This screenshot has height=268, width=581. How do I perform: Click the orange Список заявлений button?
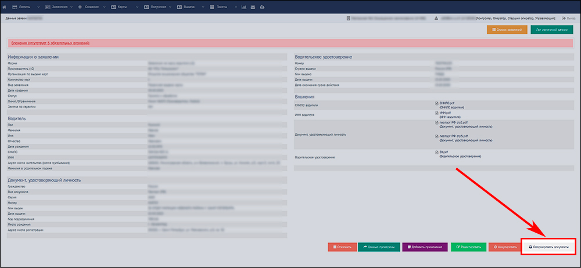point(507,30)
